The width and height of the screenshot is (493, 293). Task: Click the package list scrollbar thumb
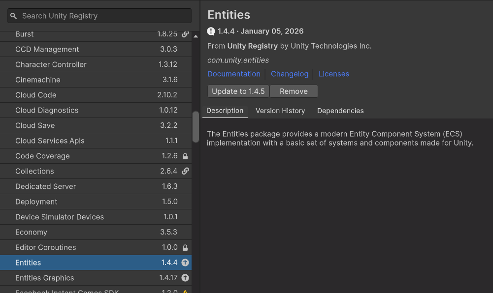tap(196, 127)
